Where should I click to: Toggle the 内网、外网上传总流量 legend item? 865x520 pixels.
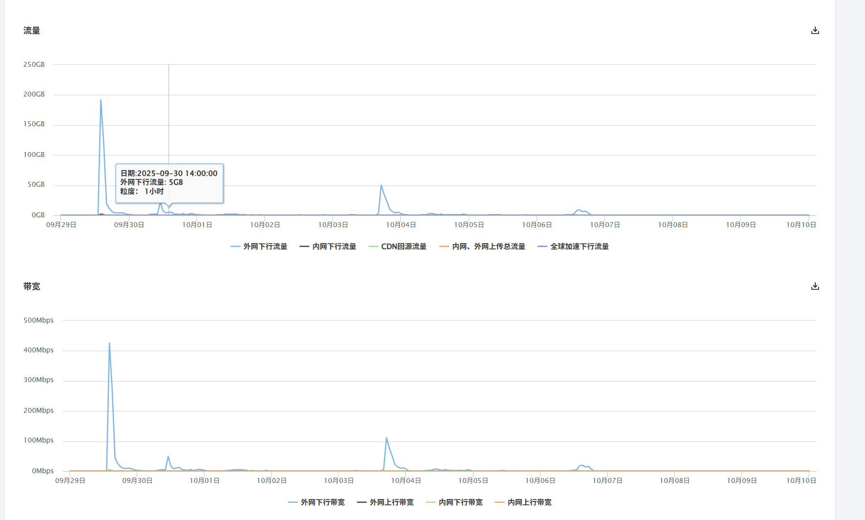(482, 247)
